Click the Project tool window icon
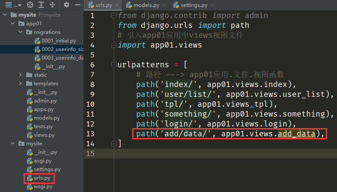The width and height of the screenshot is (337, 192). (x=9, y=5)
